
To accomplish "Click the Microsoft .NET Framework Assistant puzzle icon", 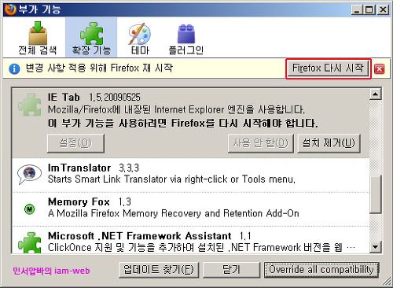I will click(30, 242).
